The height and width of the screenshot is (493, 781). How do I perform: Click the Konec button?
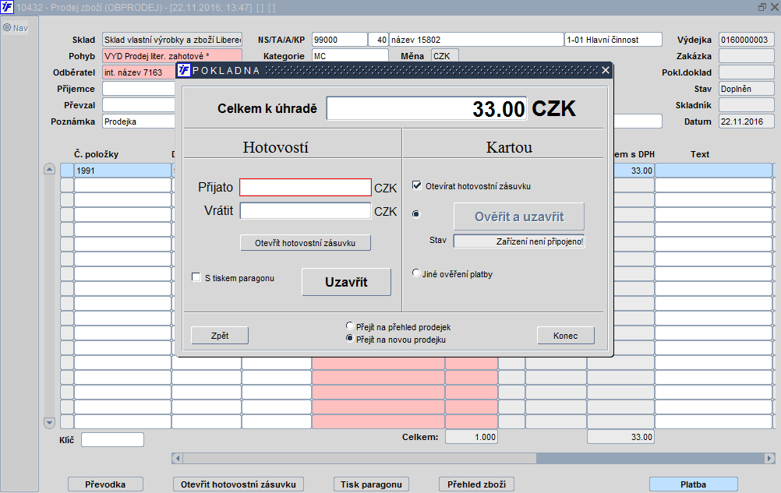(565, 336)
